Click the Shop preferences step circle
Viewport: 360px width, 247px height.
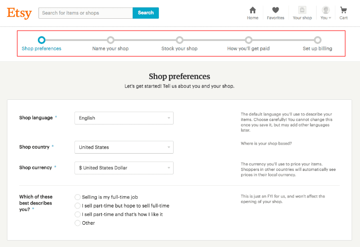coord(41,40)
